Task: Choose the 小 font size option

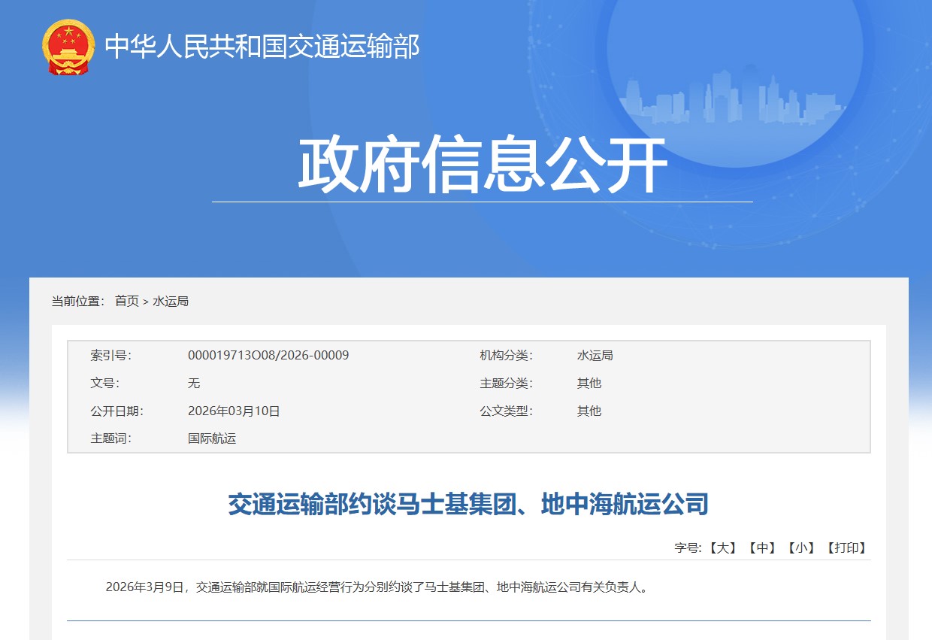Action: pos(801,547)
